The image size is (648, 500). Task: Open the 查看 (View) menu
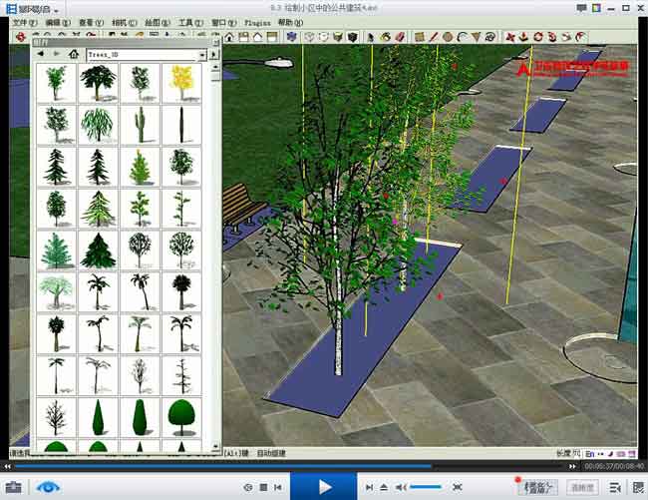click(x=91, y=23)
